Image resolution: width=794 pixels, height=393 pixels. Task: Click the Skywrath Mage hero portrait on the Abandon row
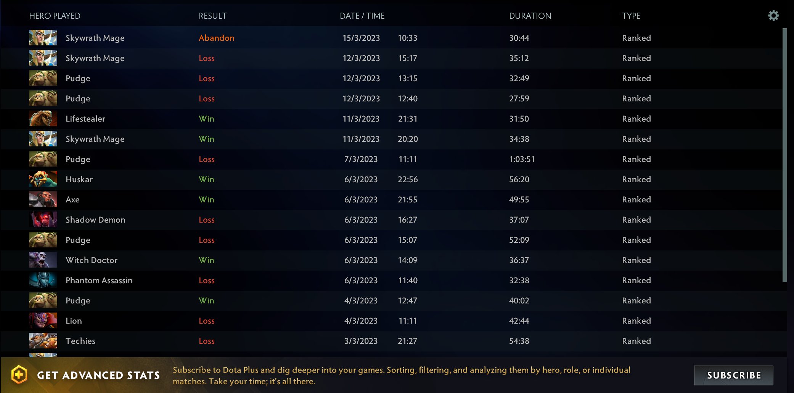tap(43, 38)
